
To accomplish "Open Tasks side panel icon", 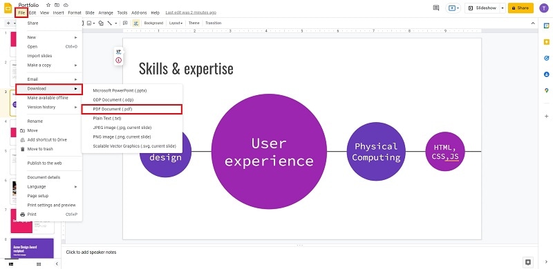I will [546, 58].
